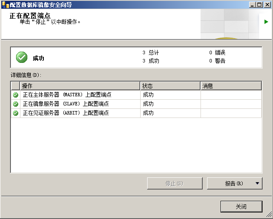Click the 单击"停止"以中断操作 hint text
This screenshot has height=219, width=273.
(x=50, y=22)
